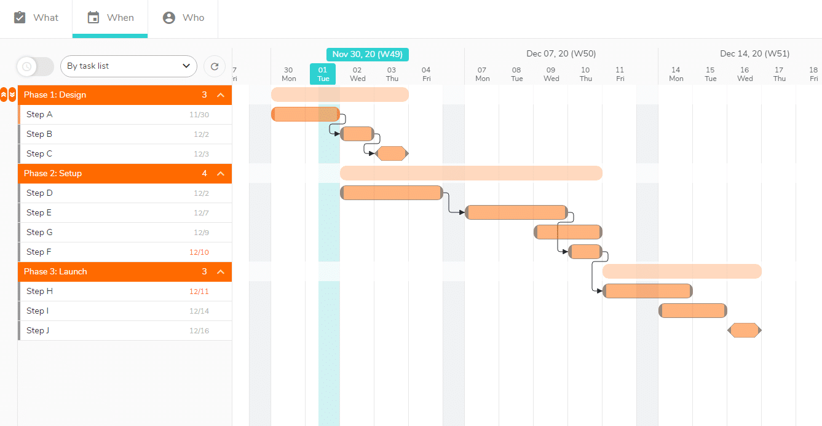Select Step E row

coord(125,213)
